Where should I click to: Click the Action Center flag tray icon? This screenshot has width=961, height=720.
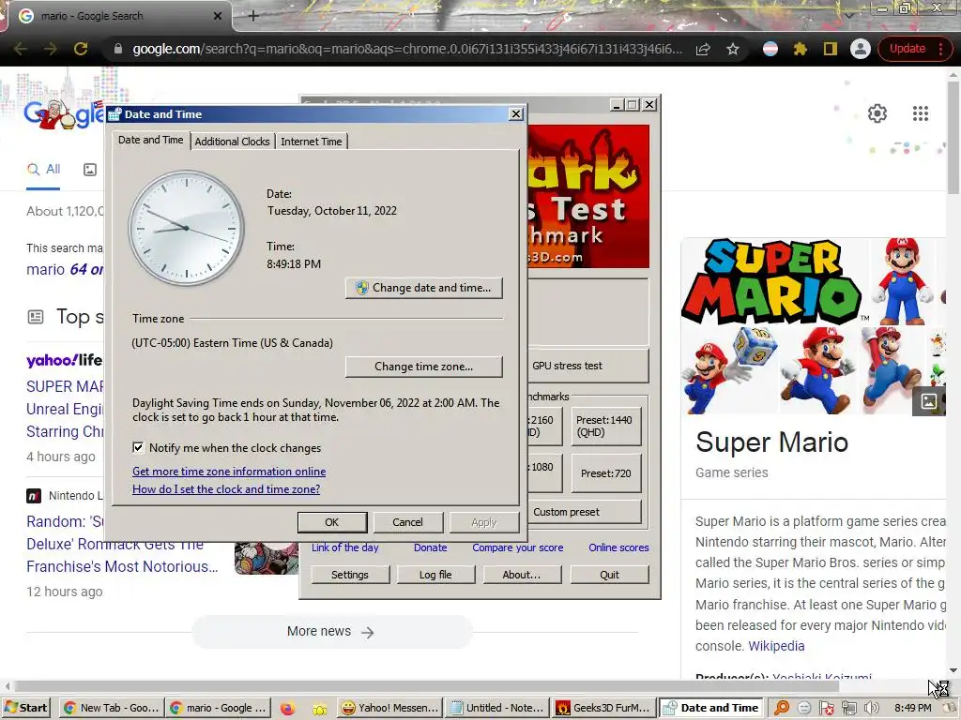(x=826, y=708)
